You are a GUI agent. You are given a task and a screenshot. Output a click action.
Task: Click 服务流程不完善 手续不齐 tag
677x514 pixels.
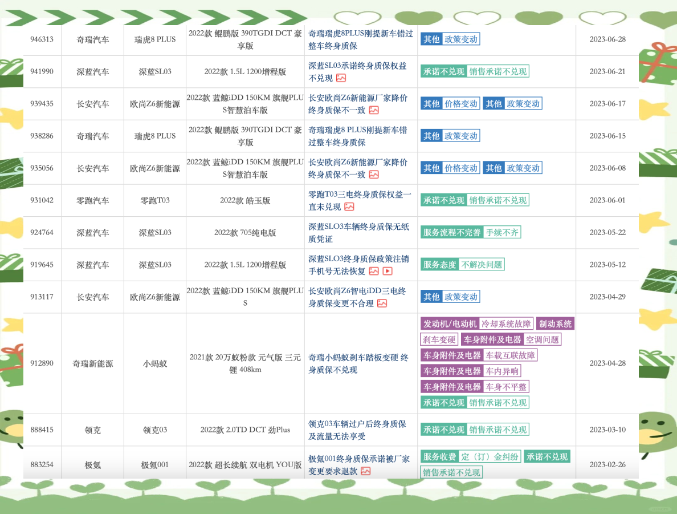(471, 233)
